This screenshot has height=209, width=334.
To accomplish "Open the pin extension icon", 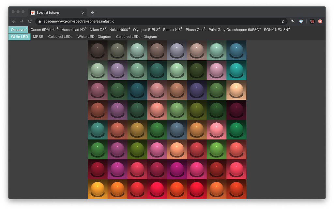I will [293, 21].
